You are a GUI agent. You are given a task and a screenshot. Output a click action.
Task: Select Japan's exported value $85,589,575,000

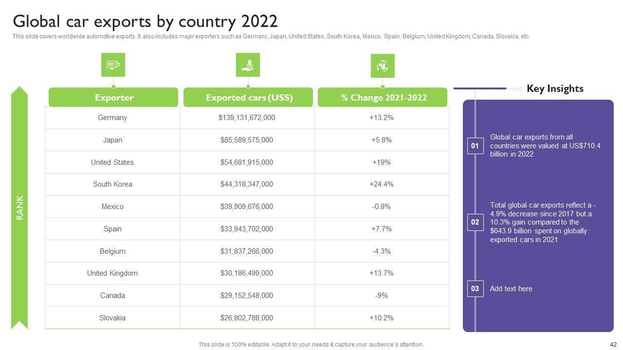(247, 140)
